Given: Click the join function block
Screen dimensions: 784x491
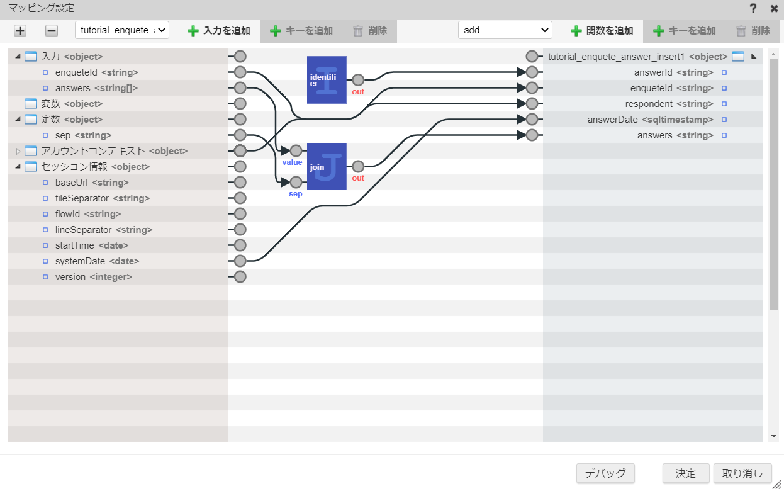Looking at the screenshot, I should pyautogui.click(x=327, y=167).
